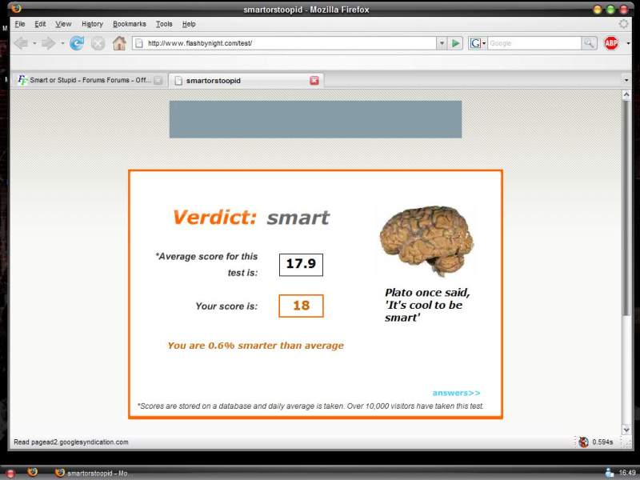Close the smartorstoopid tab

pos(314,80)
